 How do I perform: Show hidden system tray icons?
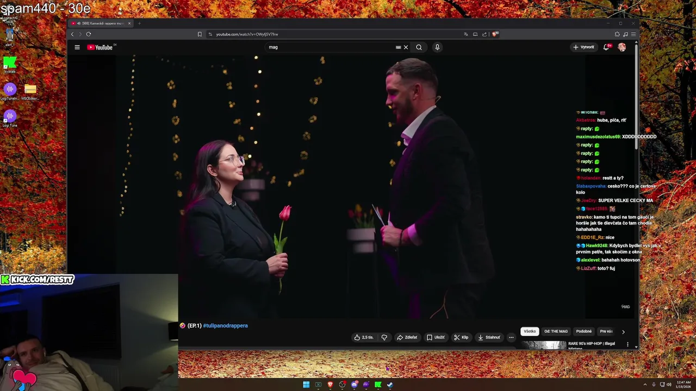pyautogui.click(x=645, y=384)
